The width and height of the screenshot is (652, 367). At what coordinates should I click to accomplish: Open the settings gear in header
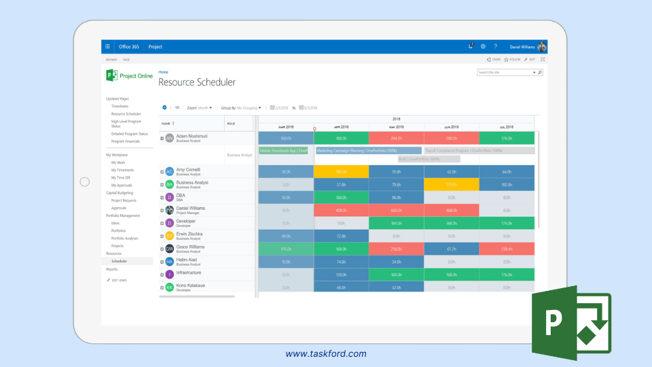point(483,47)
